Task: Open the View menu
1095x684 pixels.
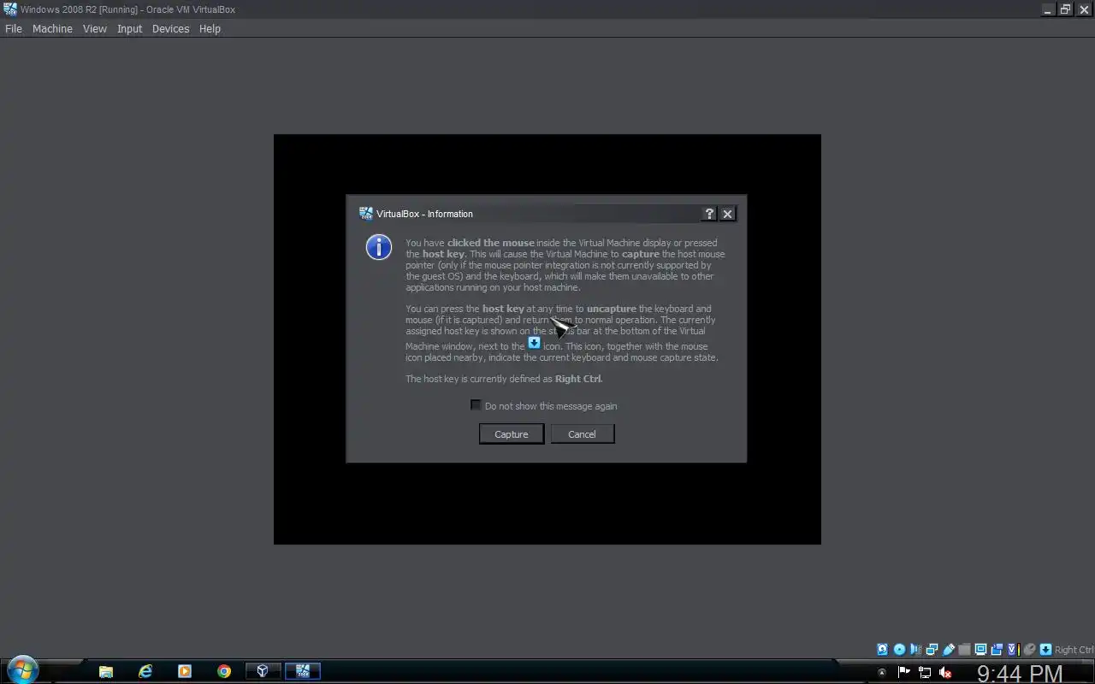Action: tap(95, 28)
